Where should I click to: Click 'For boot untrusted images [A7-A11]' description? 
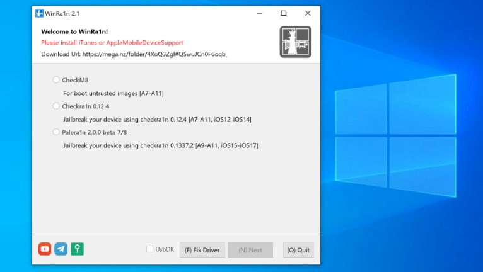(x=113, y=93)
